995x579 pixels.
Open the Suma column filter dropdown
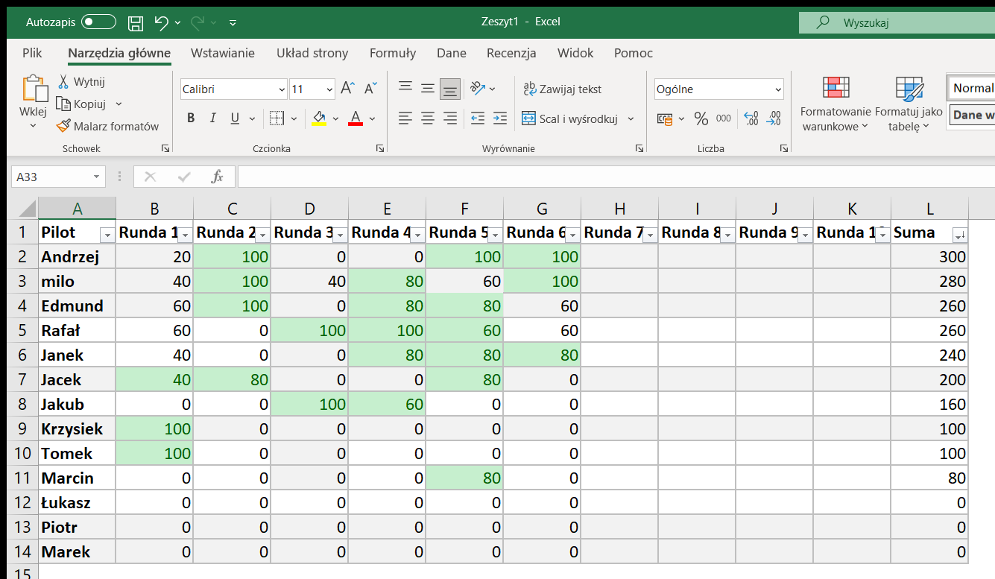click(x=958, y=235)
